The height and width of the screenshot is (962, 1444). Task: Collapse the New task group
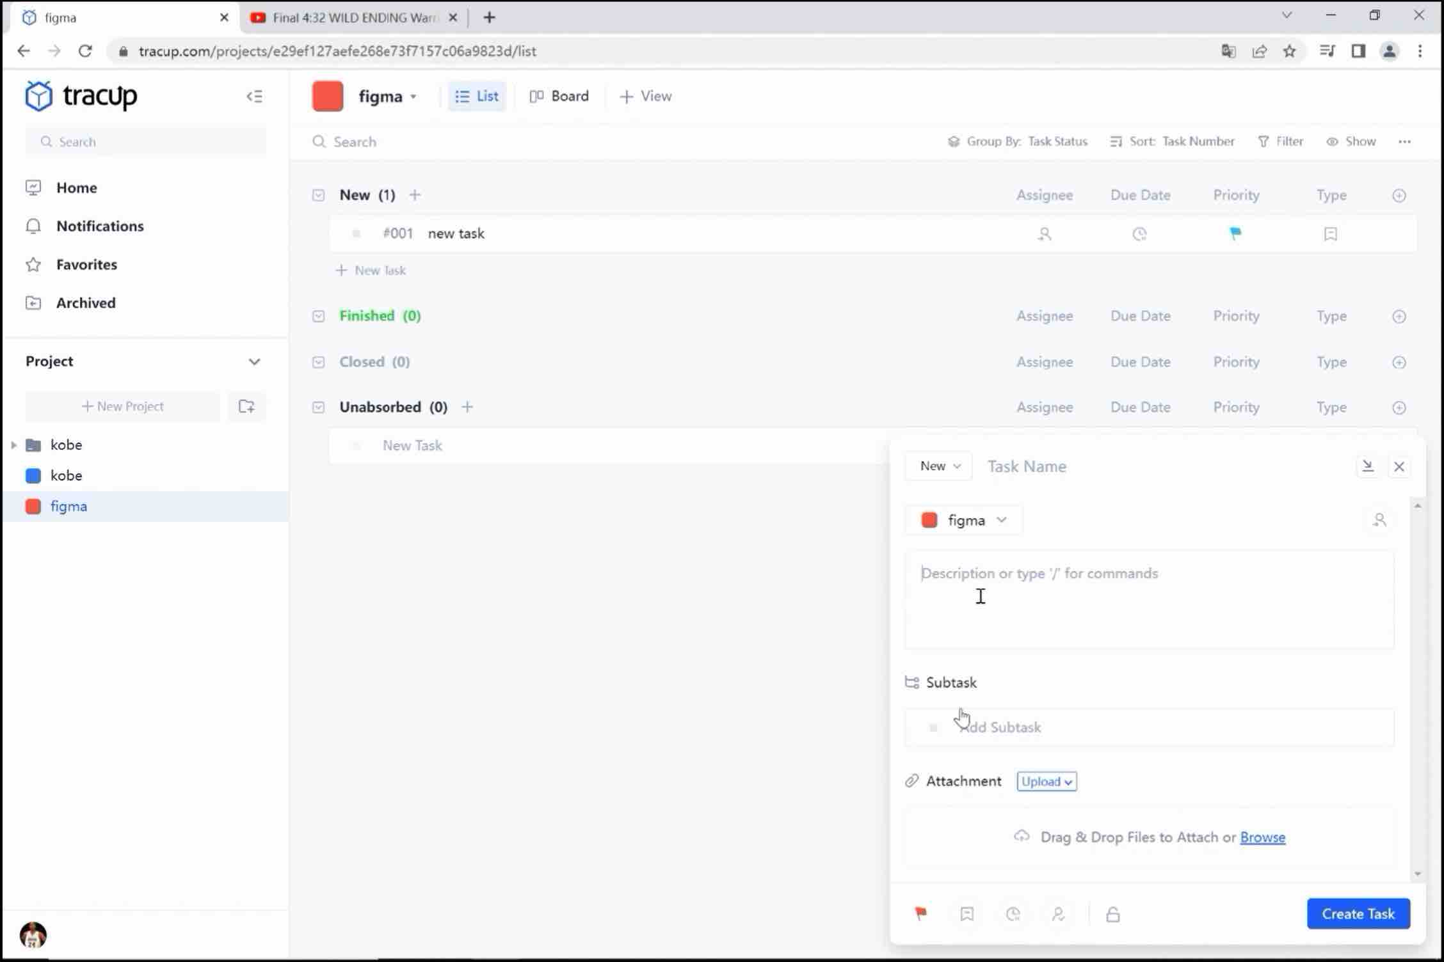coord(318,195)
